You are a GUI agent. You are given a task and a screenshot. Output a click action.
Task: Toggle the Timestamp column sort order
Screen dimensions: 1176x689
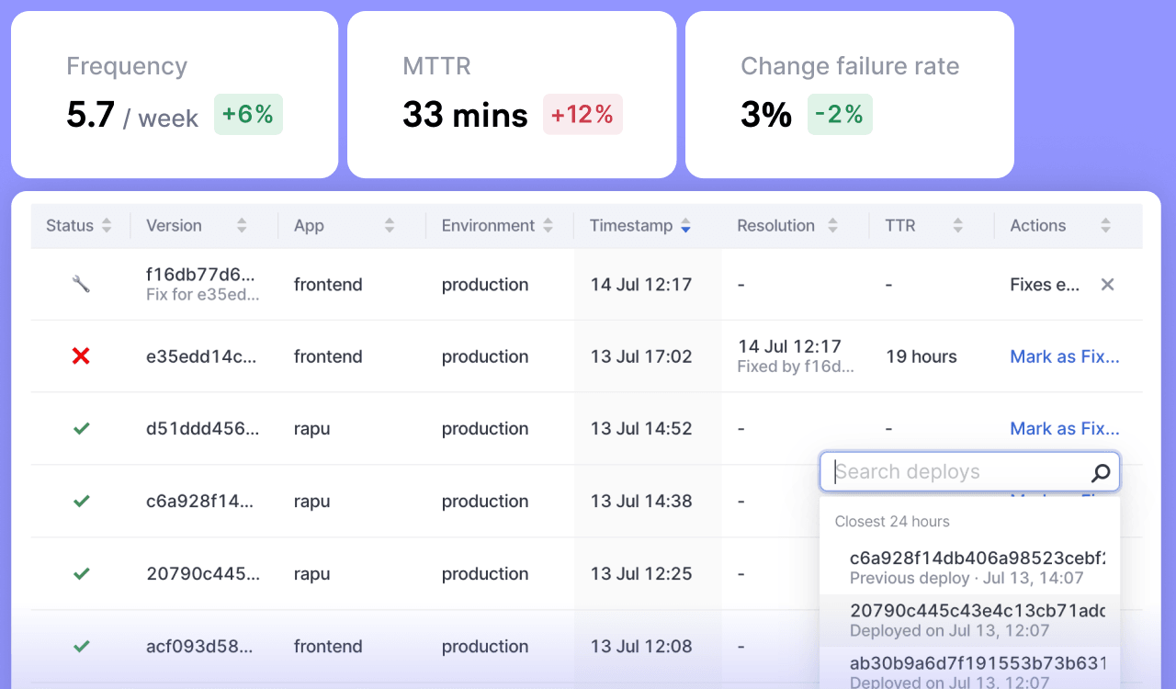[x=685, y=226]
